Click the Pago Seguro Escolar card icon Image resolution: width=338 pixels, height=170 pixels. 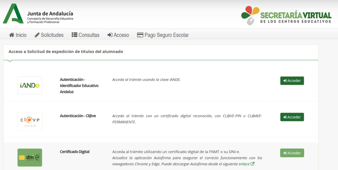[x=140, y=35]
